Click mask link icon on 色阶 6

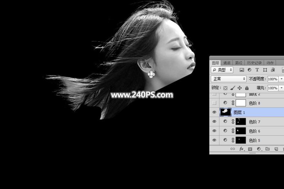233,131
